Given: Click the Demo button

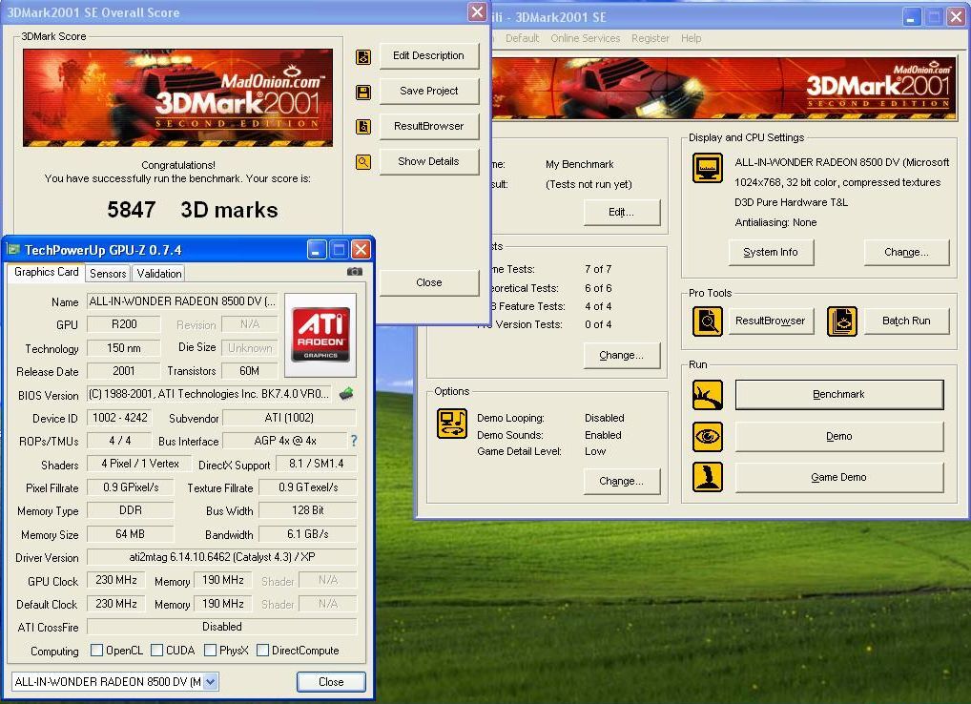Looking at the screenshot, I should tap(839, 437).
